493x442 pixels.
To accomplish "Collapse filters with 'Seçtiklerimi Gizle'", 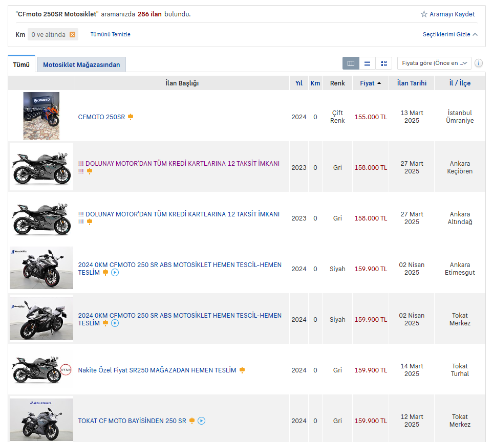I will (450, 34).
